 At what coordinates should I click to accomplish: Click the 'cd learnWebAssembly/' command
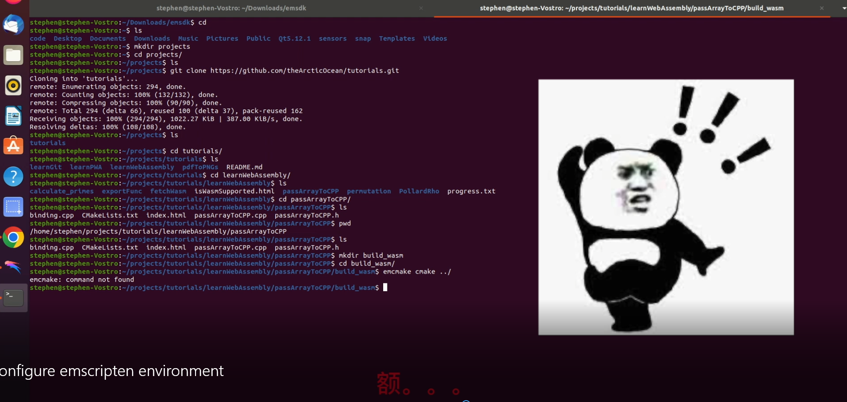click(x=250, y=175)
